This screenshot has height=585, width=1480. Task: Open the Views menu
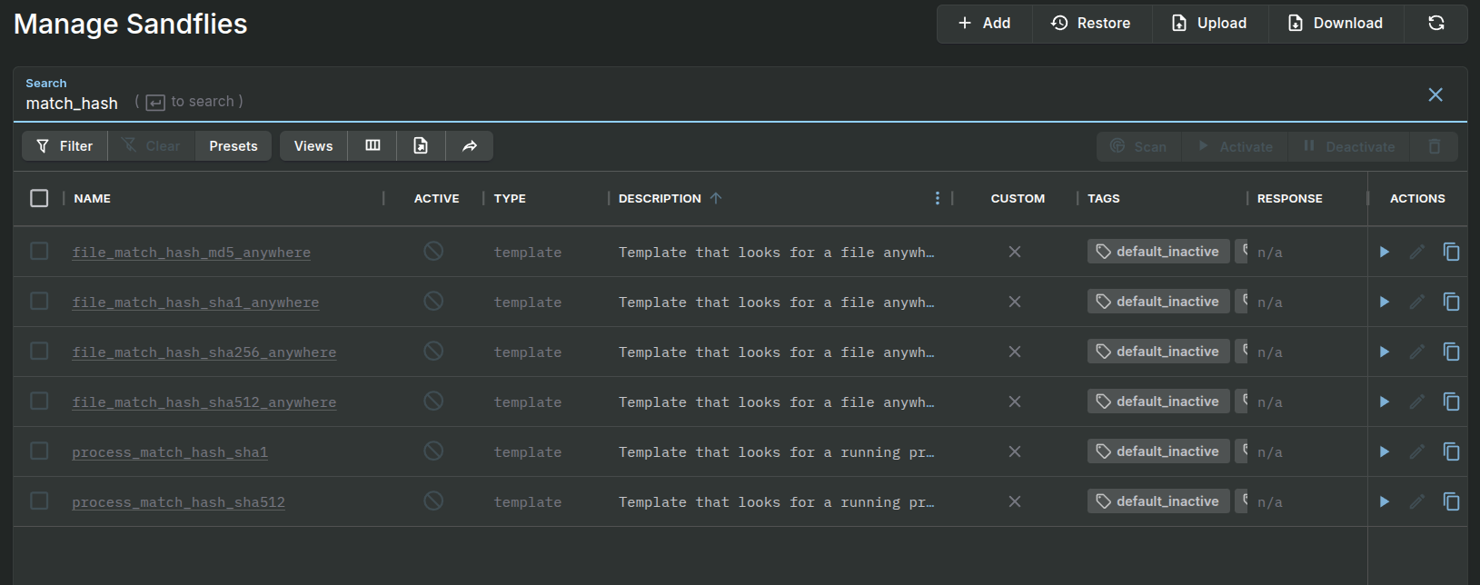(313, 146)
